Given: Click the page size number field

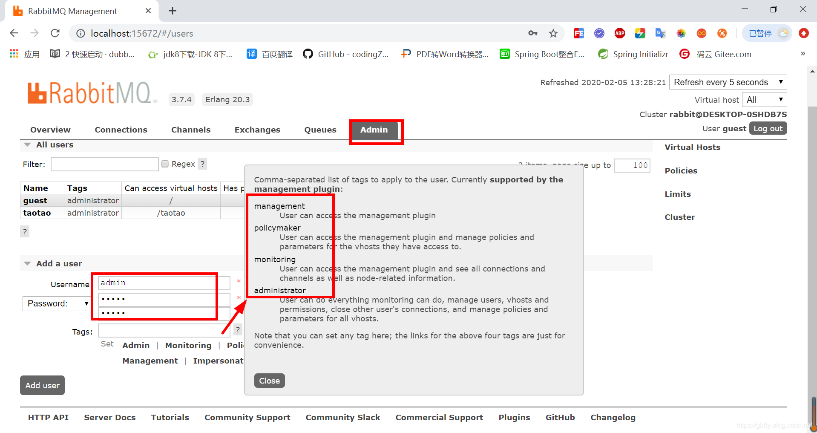Looking at the screenshot, I should point(632,165).
